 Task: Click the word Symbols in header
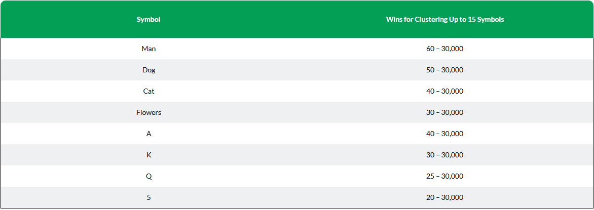[492, 19]
